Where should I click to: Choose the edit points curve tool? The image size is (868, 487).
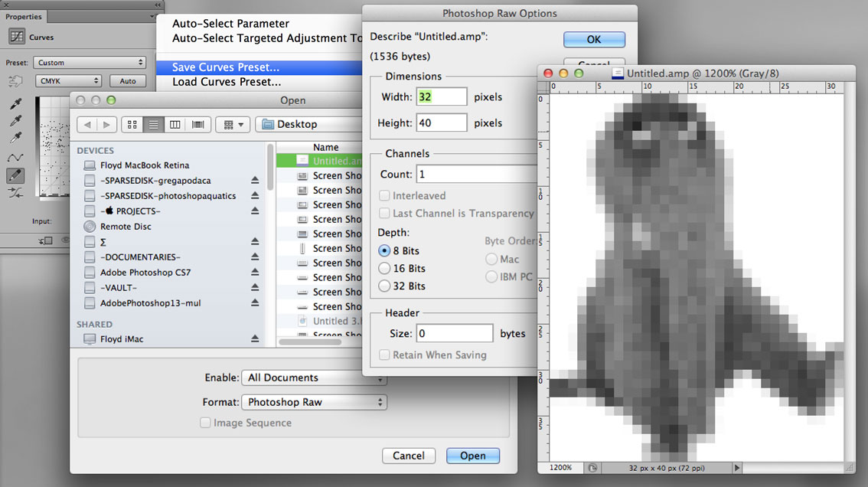click(15, 158)
